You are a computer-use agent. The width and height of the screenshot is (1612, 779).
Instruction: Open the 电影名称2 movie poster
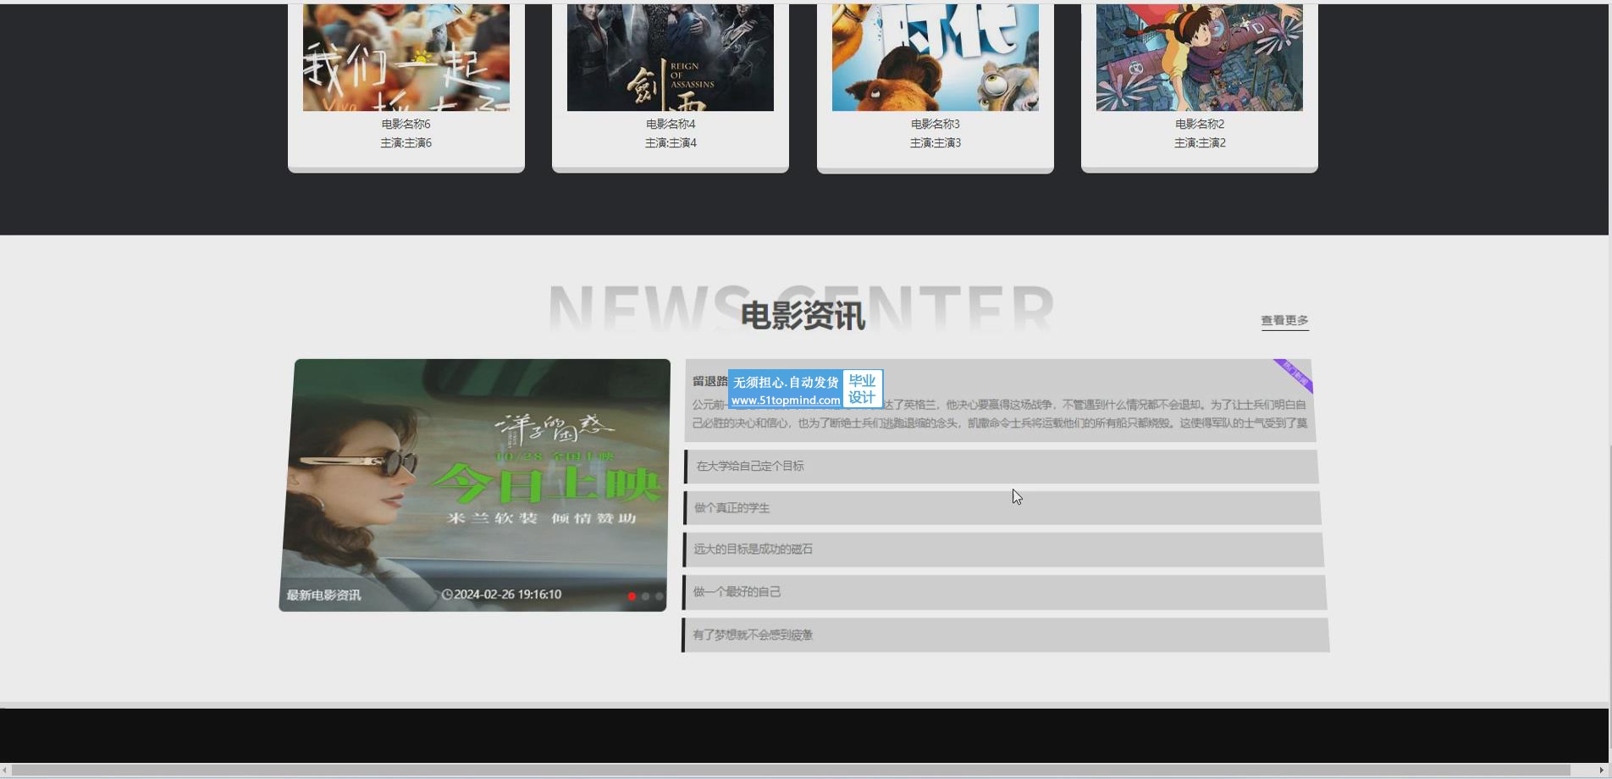1200,57
